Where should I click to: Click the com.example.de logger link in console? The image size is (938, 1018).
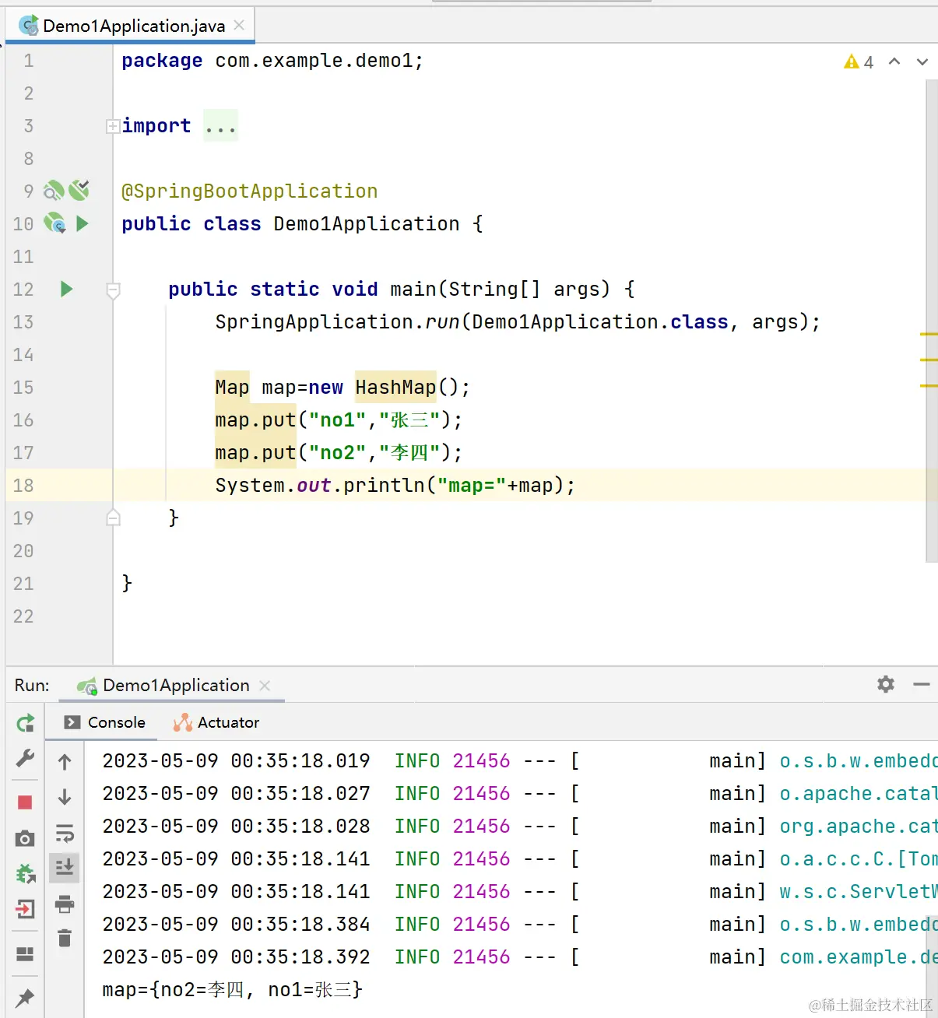(x=859, y=957)
